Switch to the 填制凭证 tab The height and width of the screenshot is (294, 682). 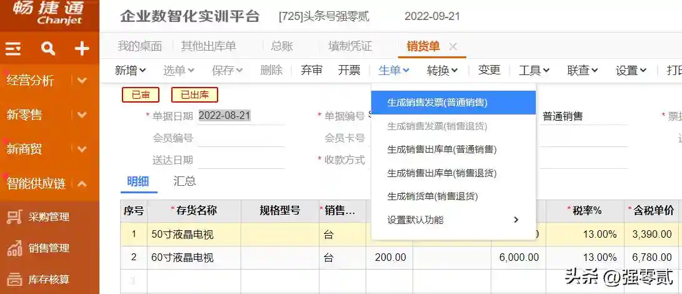(x=349, y=46)
